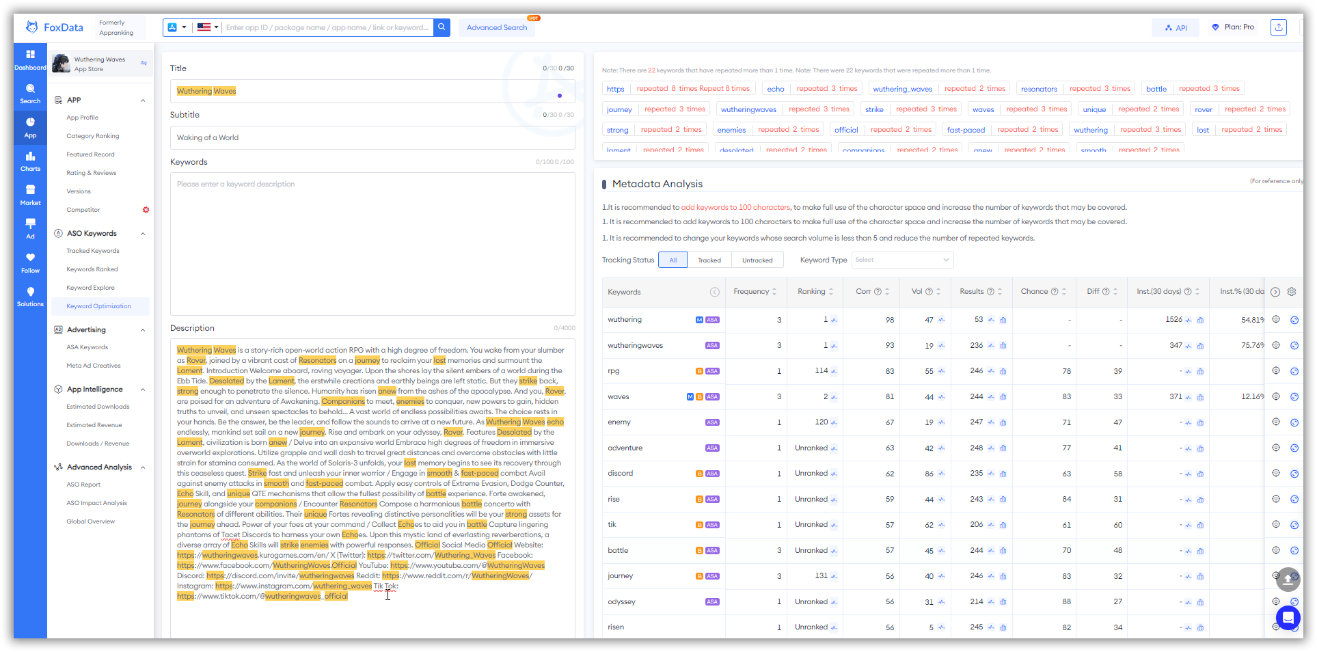Image resolution: width=1317 pixels, height=652 pixels.
Task: Open ranking trend chart for the wuthering row
Action: point(834,320)
